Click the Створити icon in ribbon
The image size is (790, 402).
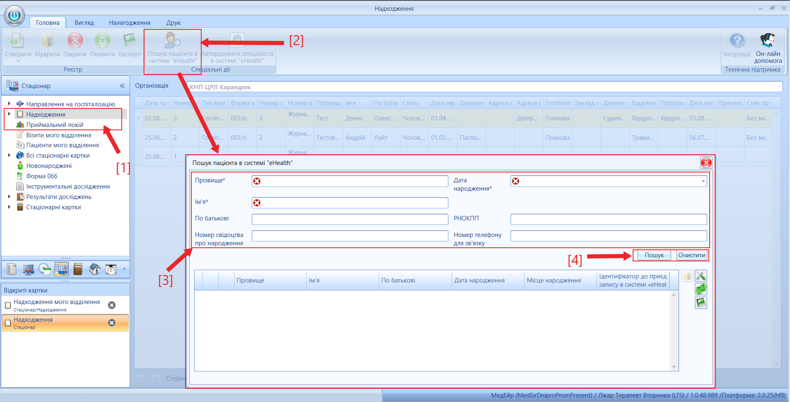click(x=17, y=41)
